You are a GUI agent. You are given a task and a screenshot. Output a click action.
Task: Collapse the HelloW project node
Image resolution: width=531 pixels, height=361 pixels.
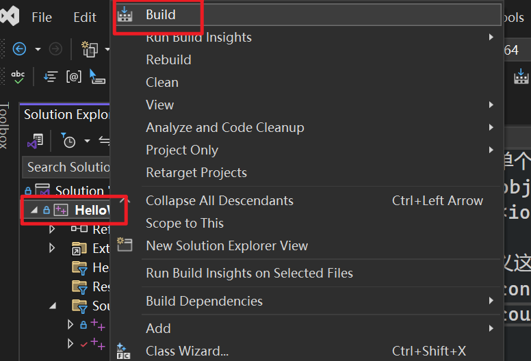[x=34, y=211]
